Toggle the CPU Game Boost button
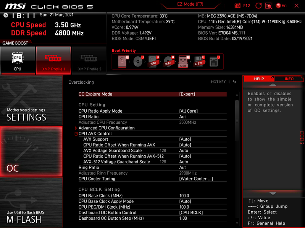 18,60
